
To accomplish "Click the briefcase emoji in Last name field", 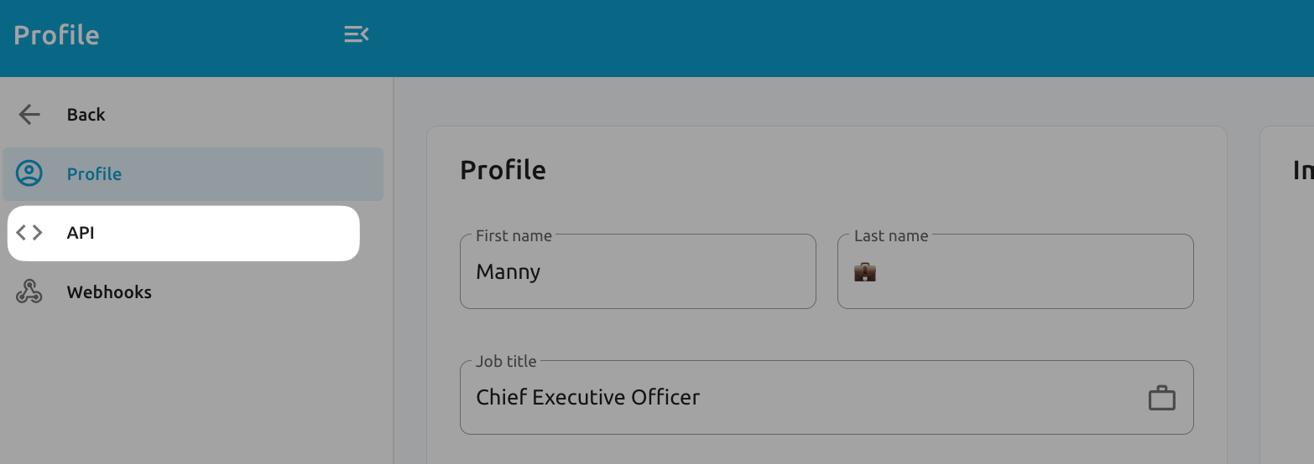I will click(x=865, y=272).
